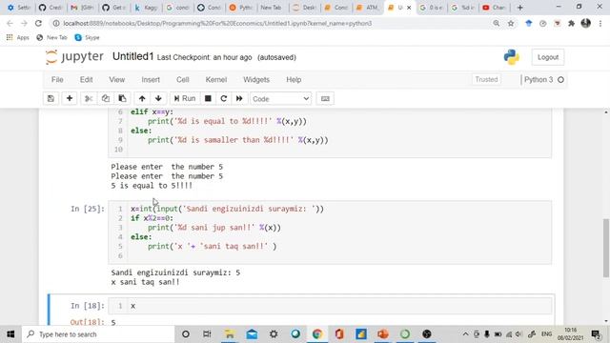Open the Skype bookmark

pos(87,37)
